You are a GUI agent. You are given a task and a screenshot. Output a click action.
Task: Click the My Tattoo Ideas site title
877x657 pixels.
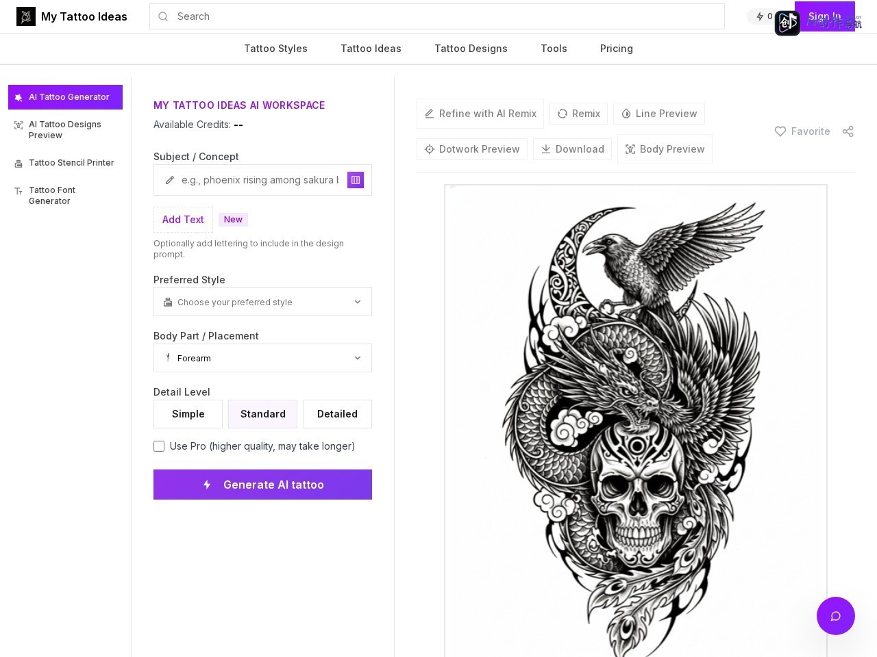click(x=84, y=16)
